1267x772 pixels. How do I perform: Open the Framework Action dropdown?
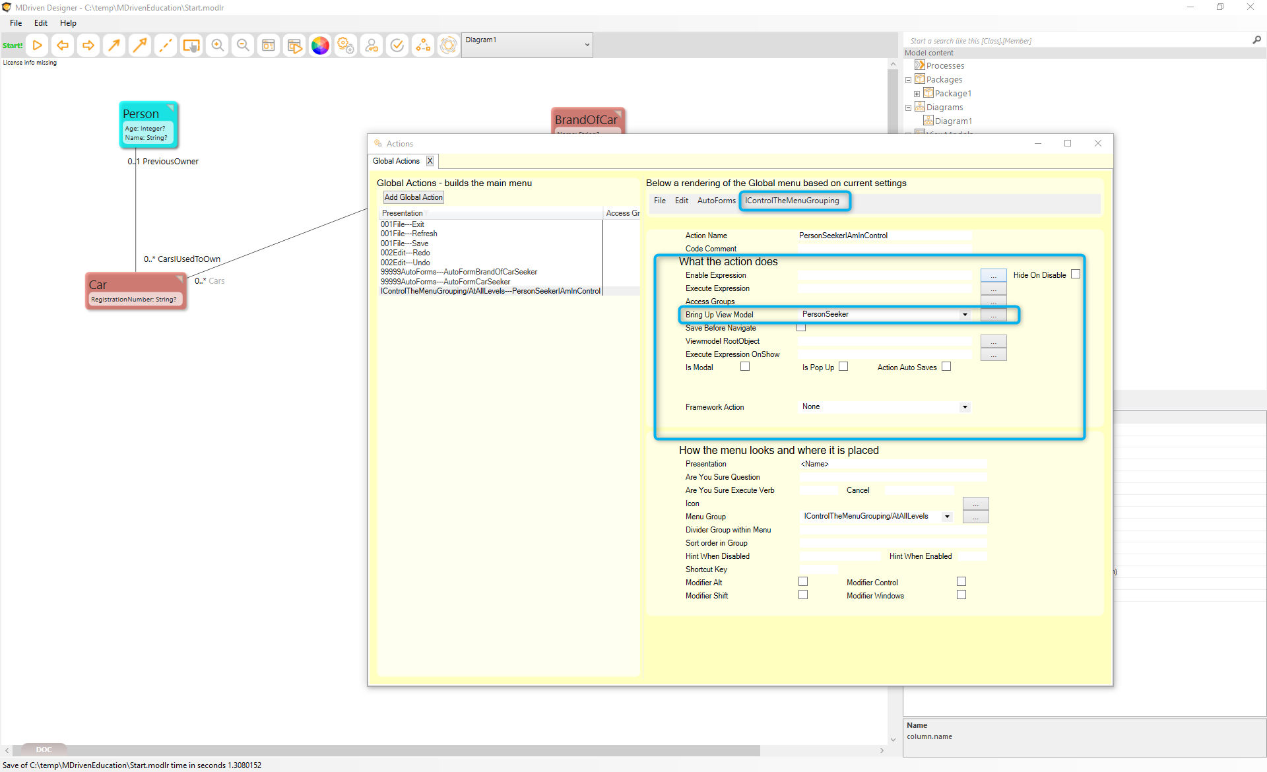point(965,407)
